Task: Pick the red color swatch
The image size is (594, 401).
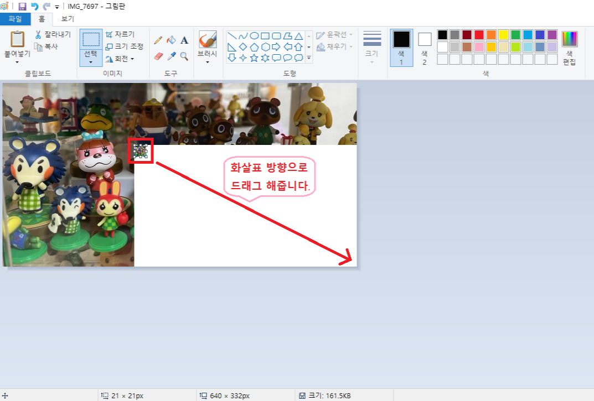Action: (x=479, y=35)
